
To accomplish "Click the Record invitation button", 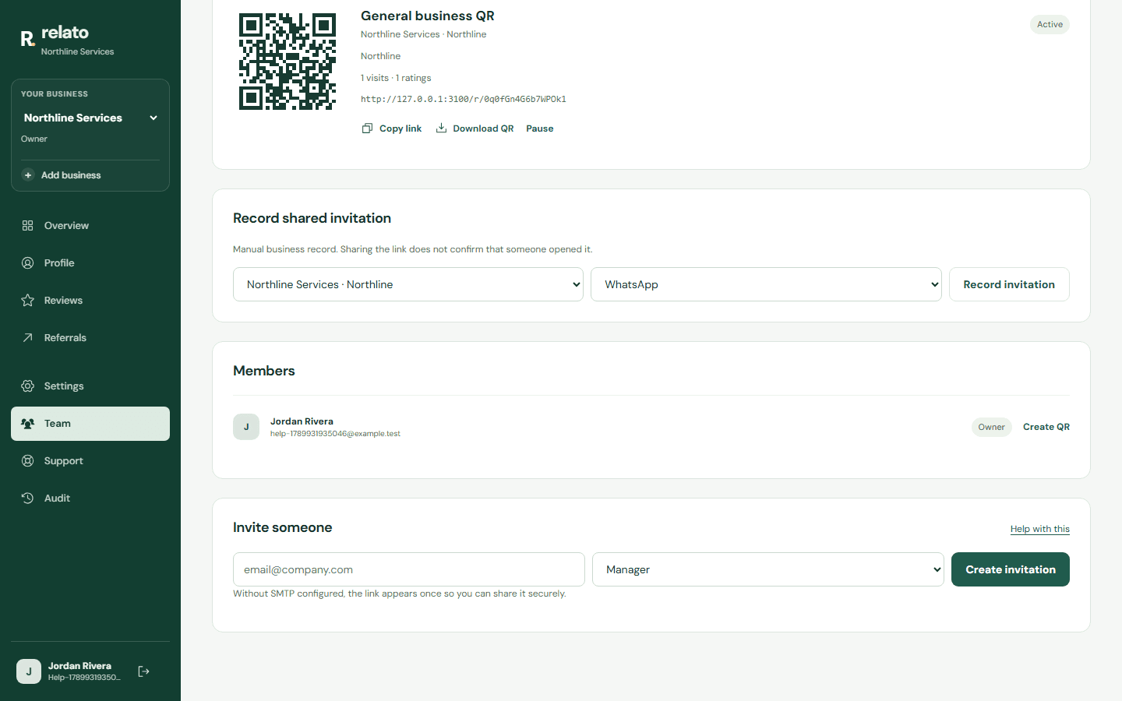I will (1009, 284).
